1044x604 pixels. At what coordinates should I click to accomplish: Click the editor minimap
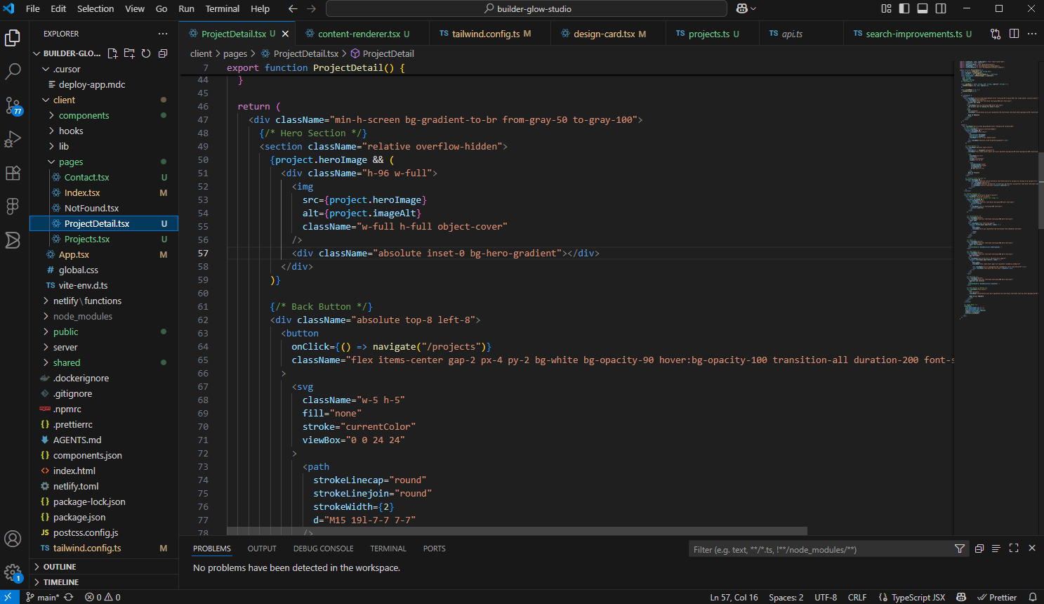coord(997,190)
